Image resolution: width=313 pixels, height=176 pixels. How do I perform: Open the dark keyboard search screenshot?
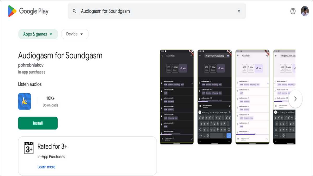(x=215, y=97)
